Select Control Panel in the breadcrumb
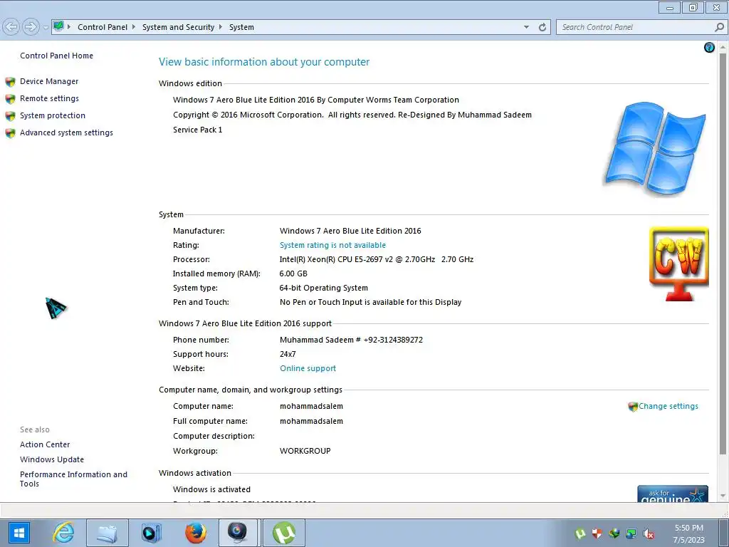The image size is (729, 547). tap(103, 28)
